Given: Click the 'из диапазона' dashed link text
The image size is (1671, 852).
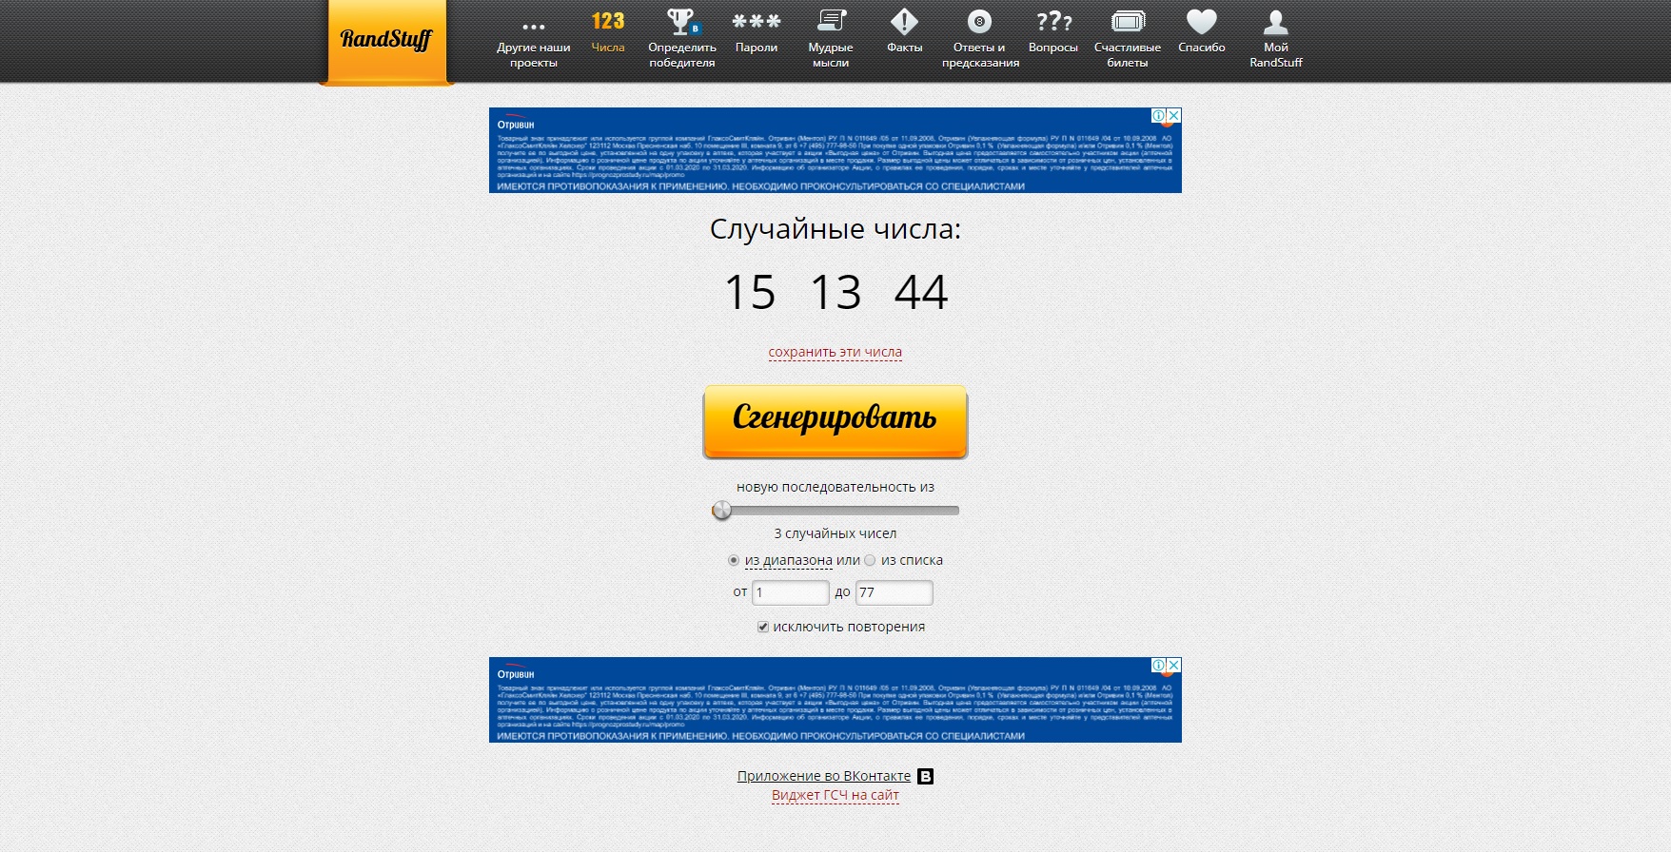Looking at the screenshot, I should [x=789, y=560].
